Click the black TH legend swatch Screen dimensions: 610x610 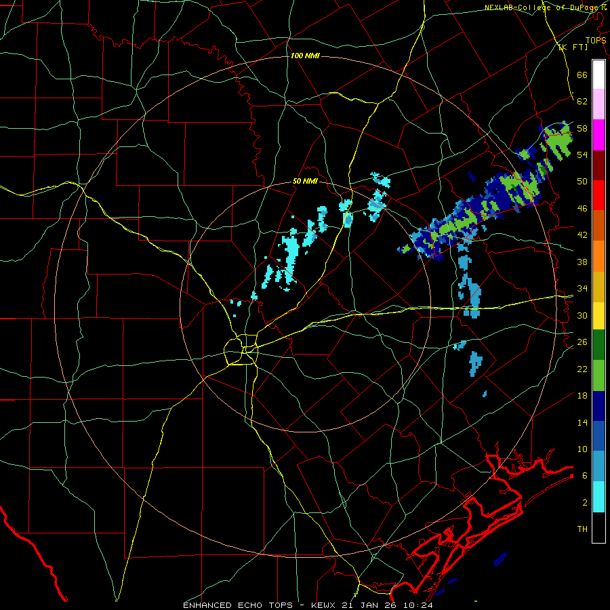click(x=598, y=527)
